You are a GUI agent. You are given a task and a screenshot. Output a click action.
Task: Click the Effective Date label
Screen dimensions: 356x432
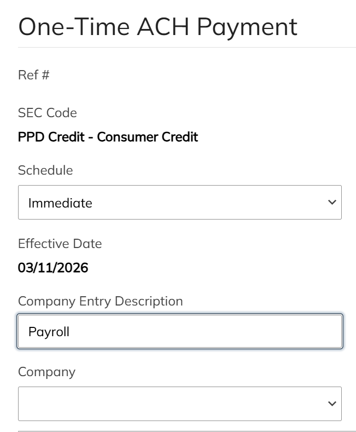click(x=60, y=244)
